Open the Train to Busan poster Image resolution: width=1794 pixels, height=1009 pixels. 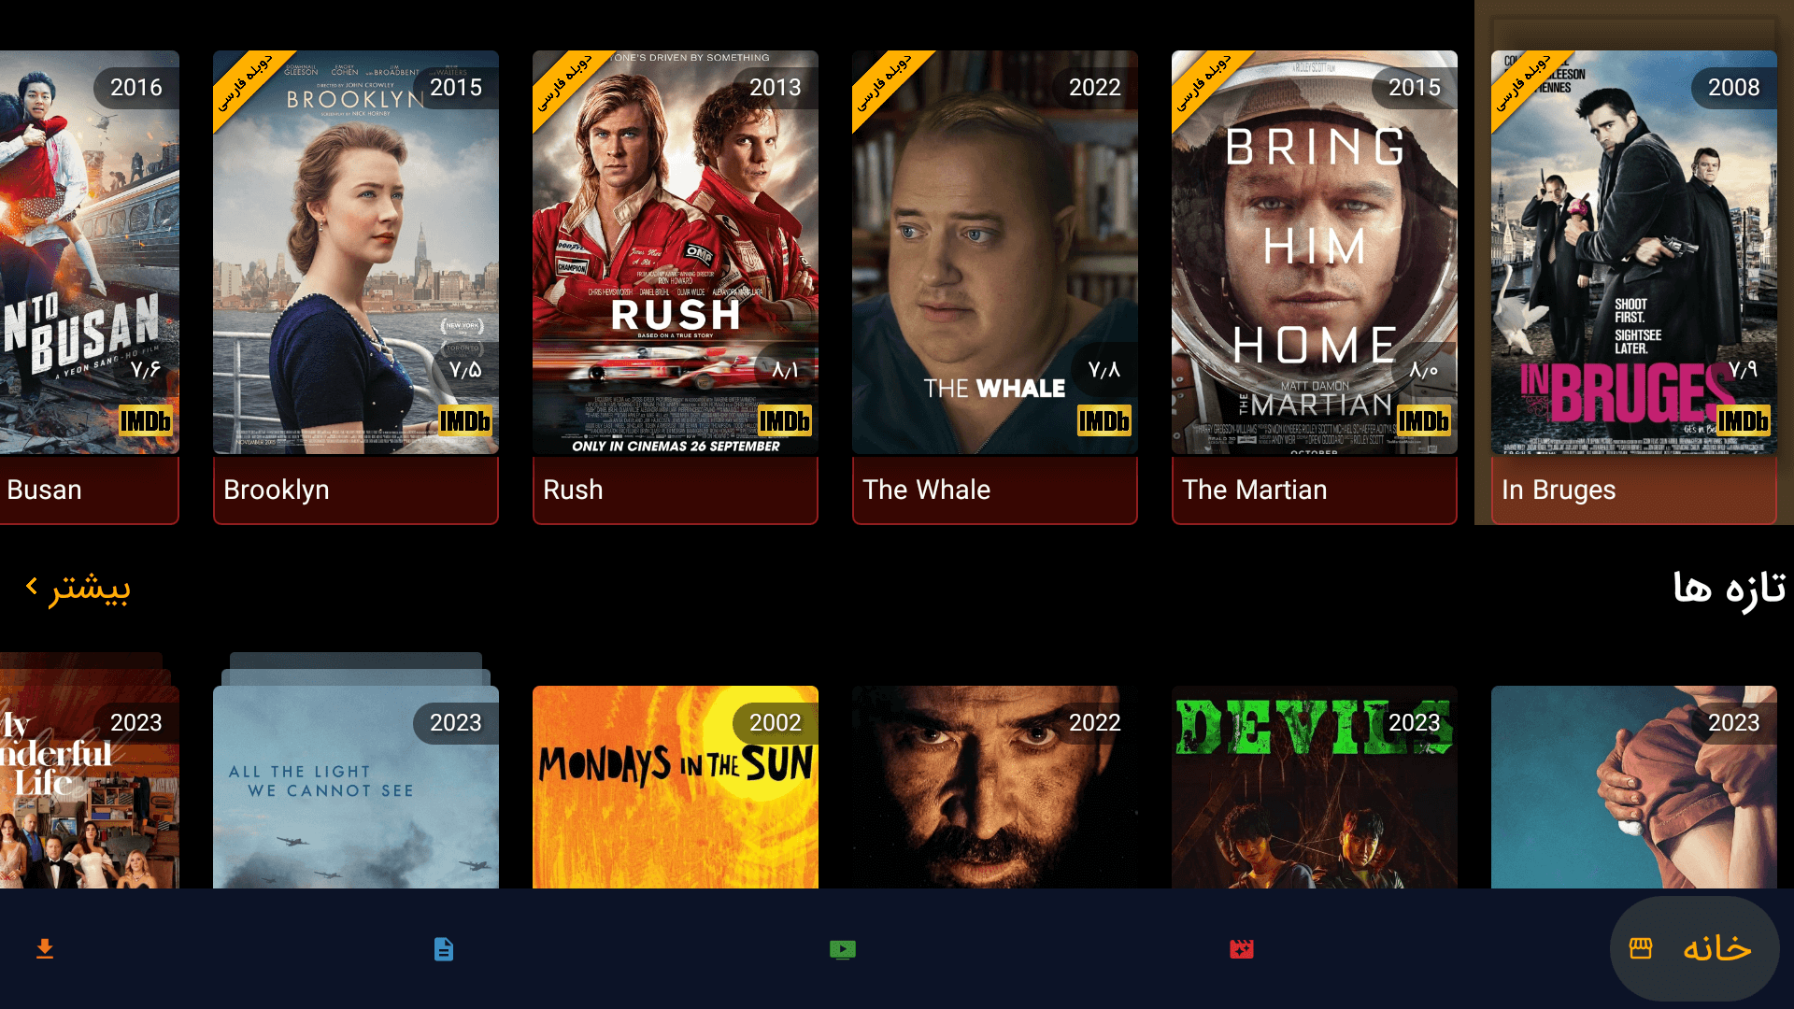click(90, 252)
